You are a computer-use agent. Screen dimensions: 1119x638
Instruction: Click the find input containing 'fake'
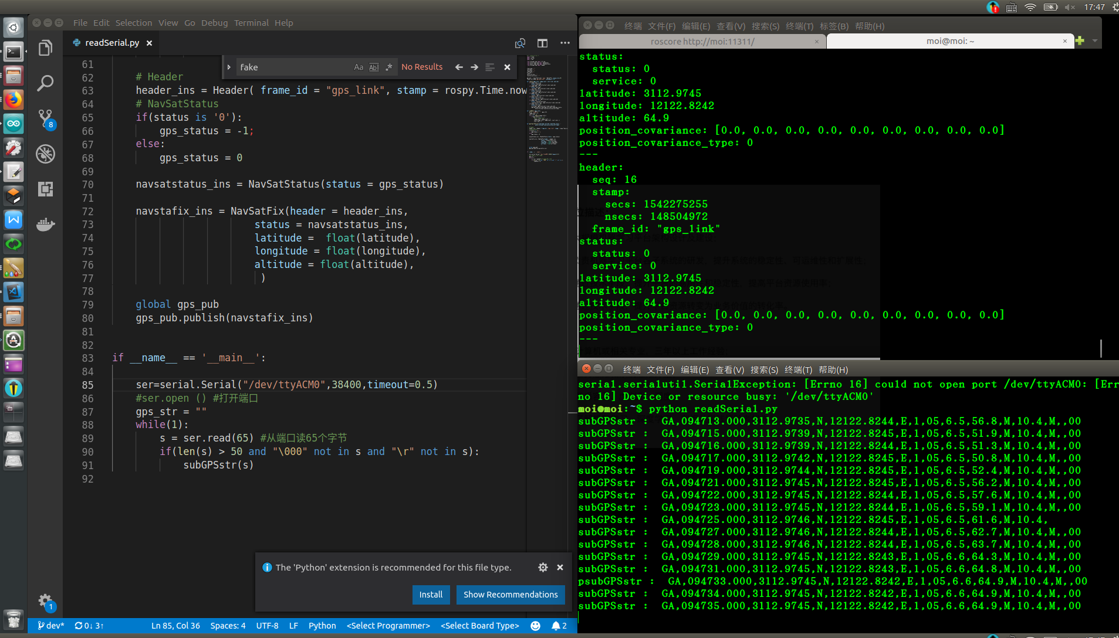tap(293, 67)
